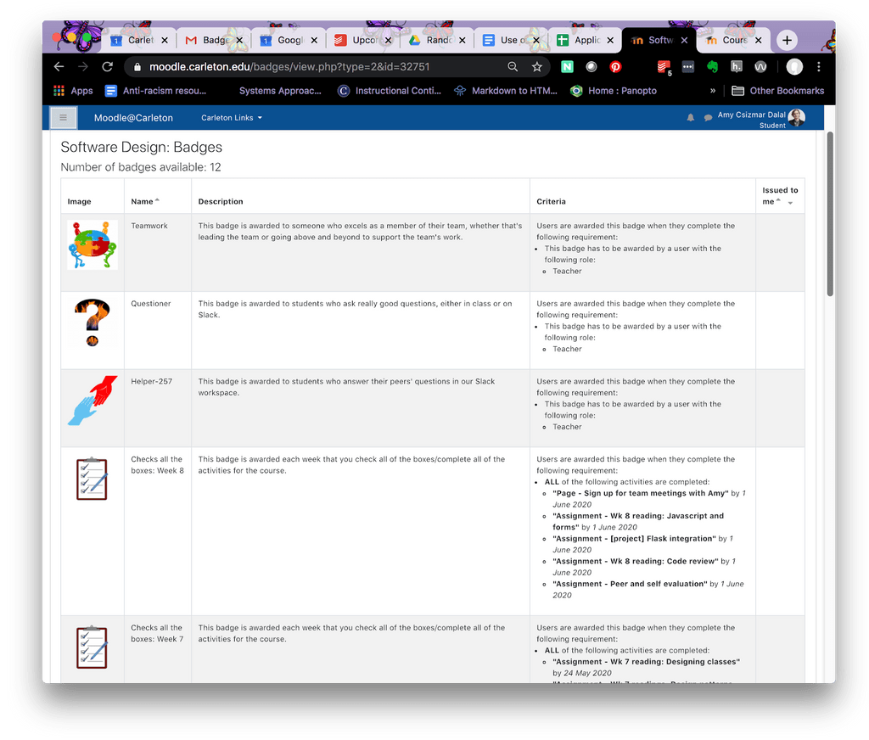
Task: Click the Teamwork puzzle badge image
Action: [93, 244]
